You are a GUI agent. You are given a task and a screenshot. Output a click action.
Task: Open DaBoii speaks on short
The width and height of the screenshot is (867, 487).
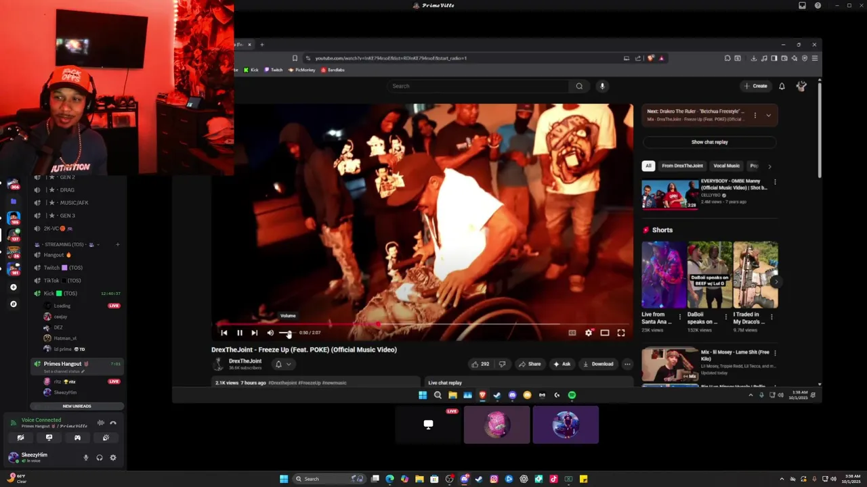coord(709,275)
